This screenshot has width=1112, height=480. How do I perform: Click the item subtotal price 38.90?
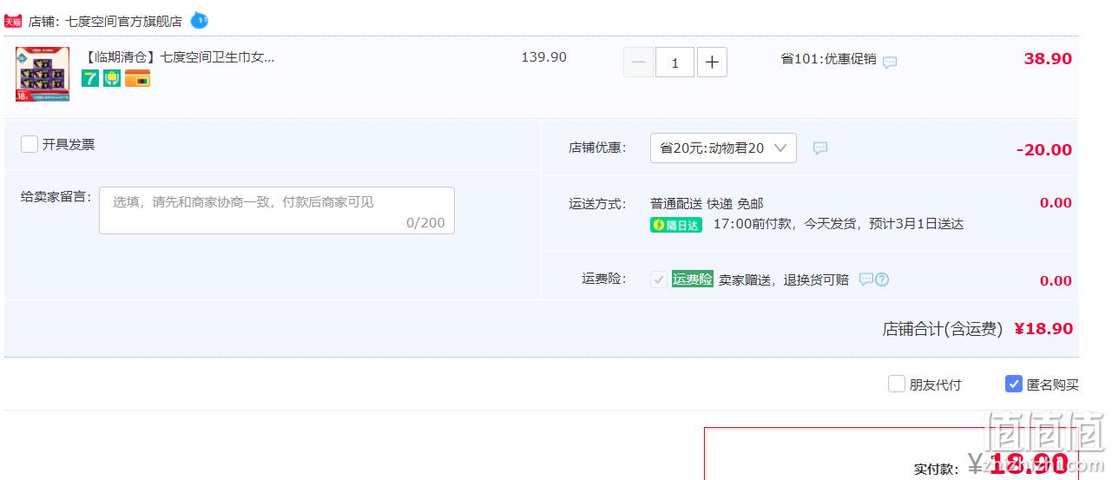[x=1048, y=59]
